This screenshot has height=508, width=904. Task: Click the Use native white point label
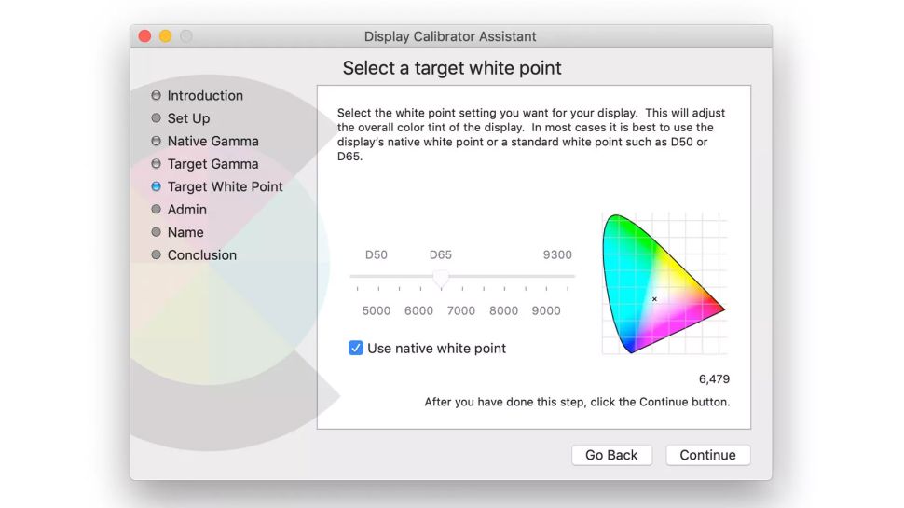click(436, 349)
